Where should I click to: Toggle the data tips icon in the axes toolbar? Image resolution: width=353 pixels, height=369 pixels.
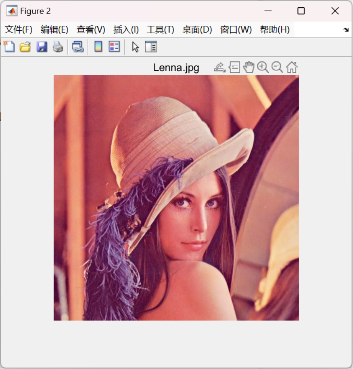point(234,67)
